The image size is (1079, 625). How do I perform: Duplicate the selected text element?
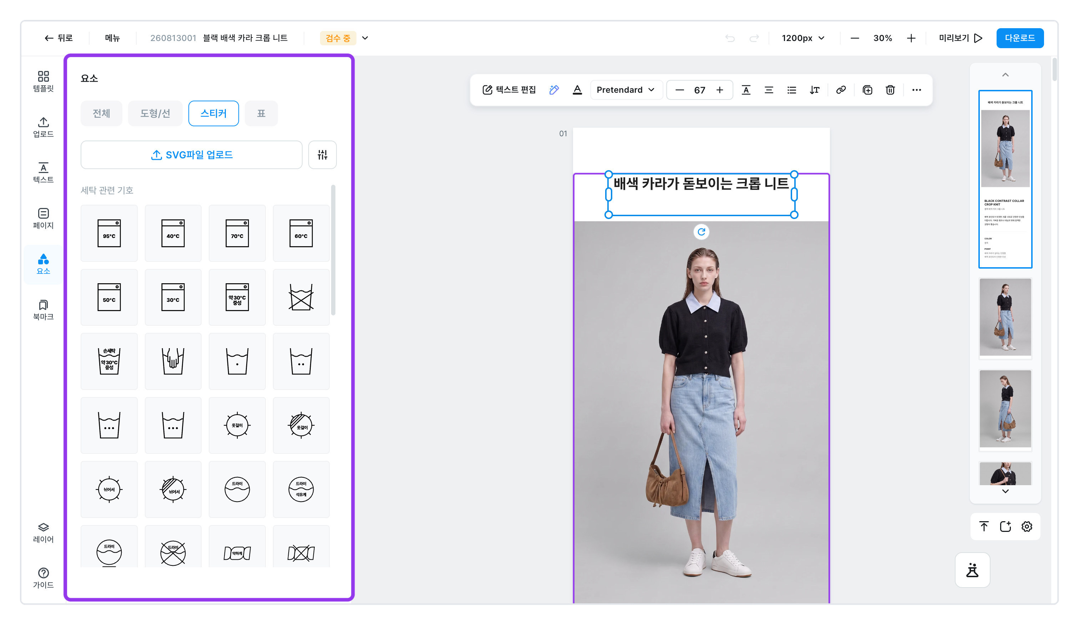coord(867,90)
